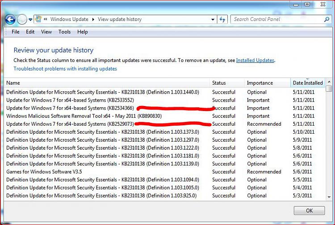Viewport: 335px width, 225px height.
Task: Select Definition 1.103.1181.0 update row
Action: (x=164, y=156)
